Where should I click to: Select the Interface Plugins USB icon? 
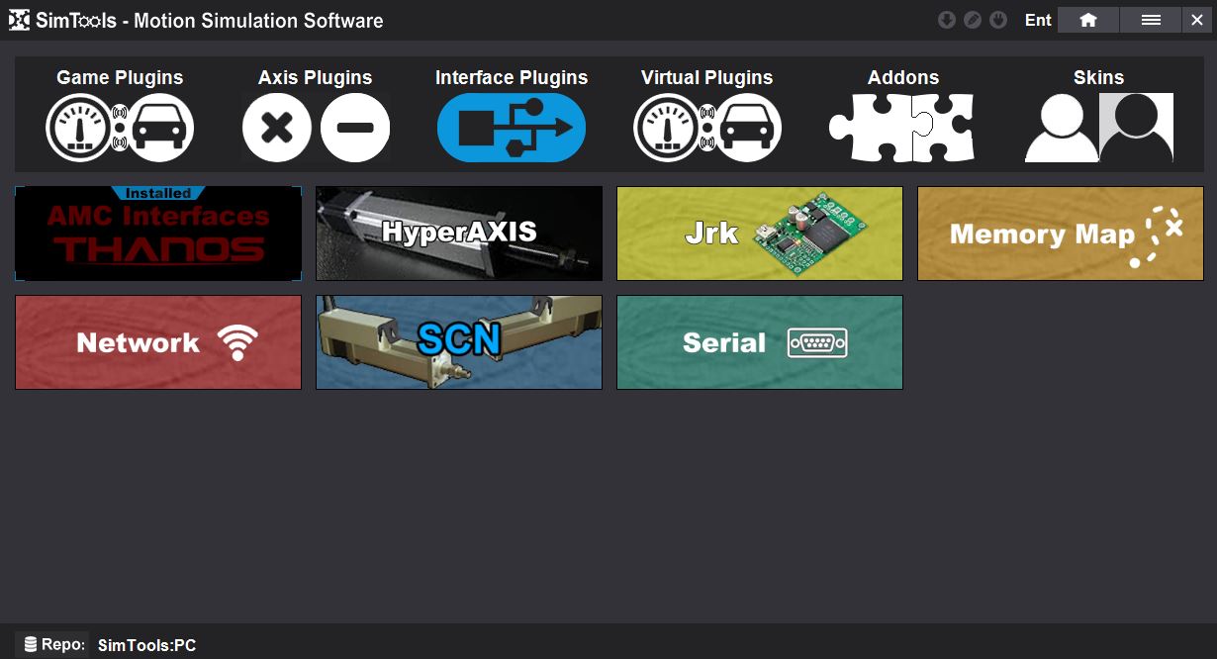coord(512,128)
